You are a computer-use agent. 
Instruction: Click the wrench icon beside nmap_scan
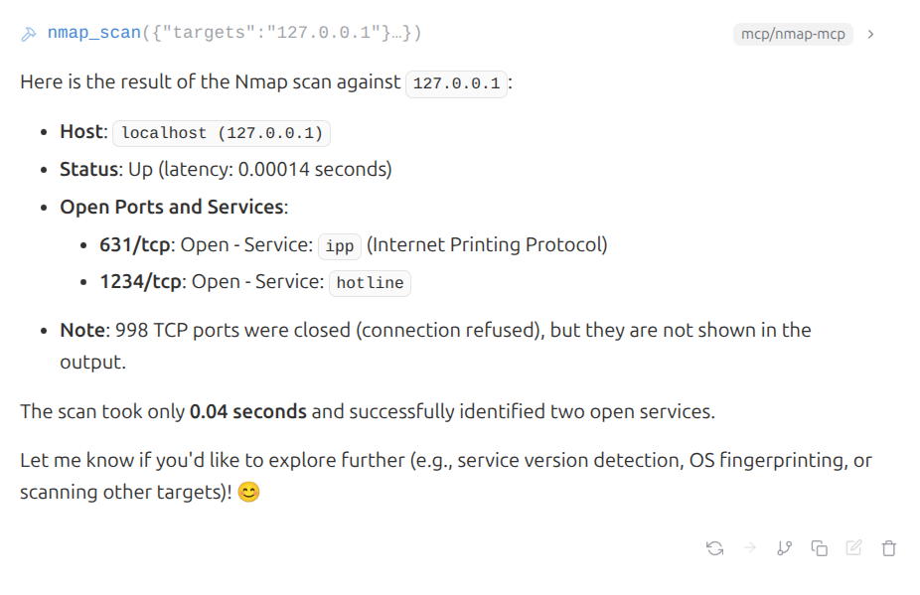click(28, 34)
